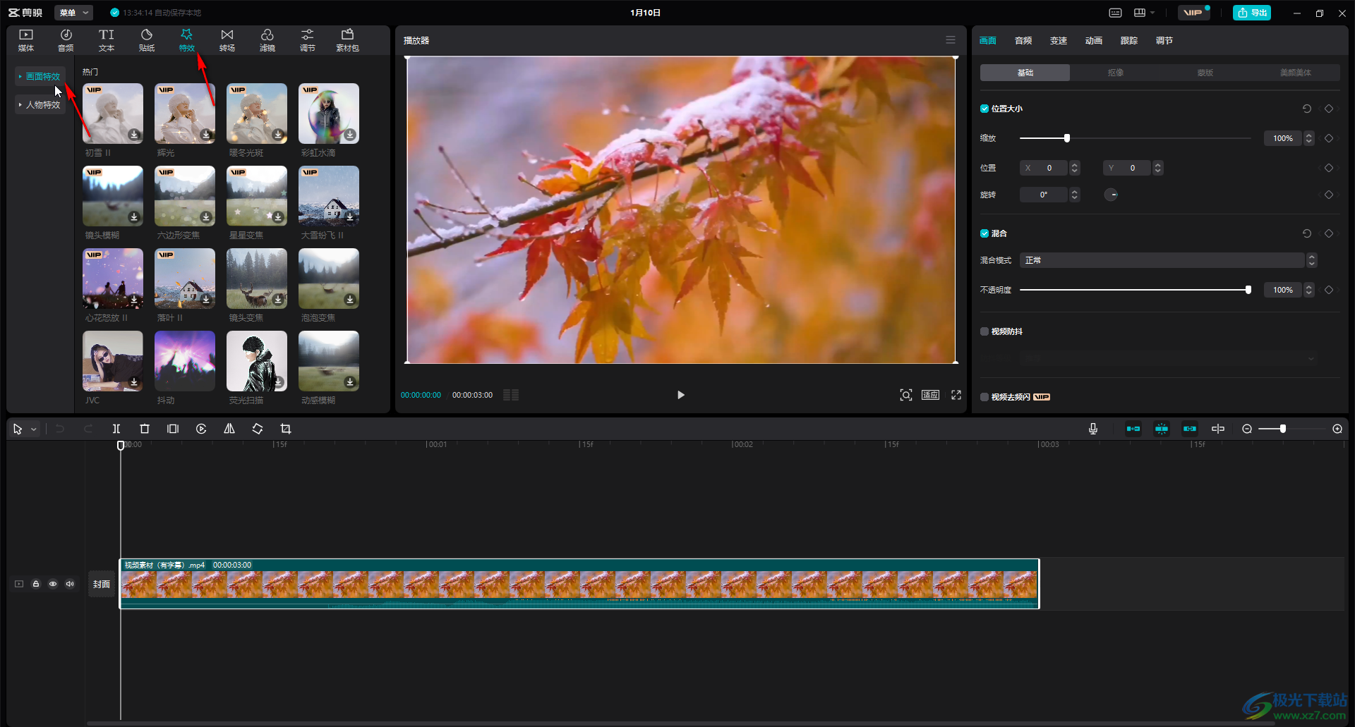The width and height of the screenshot is (1355, 727).
Task: Open the 调节 adjustment panel
Action: 308,40
